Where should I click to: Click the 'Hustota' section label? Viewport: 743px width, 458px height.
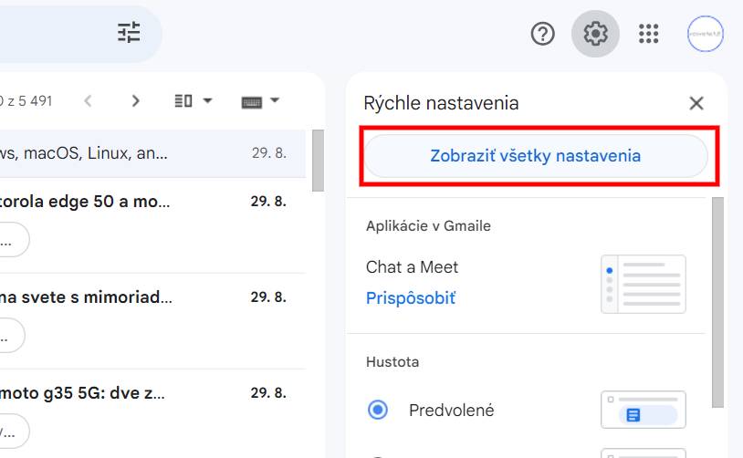392,362
